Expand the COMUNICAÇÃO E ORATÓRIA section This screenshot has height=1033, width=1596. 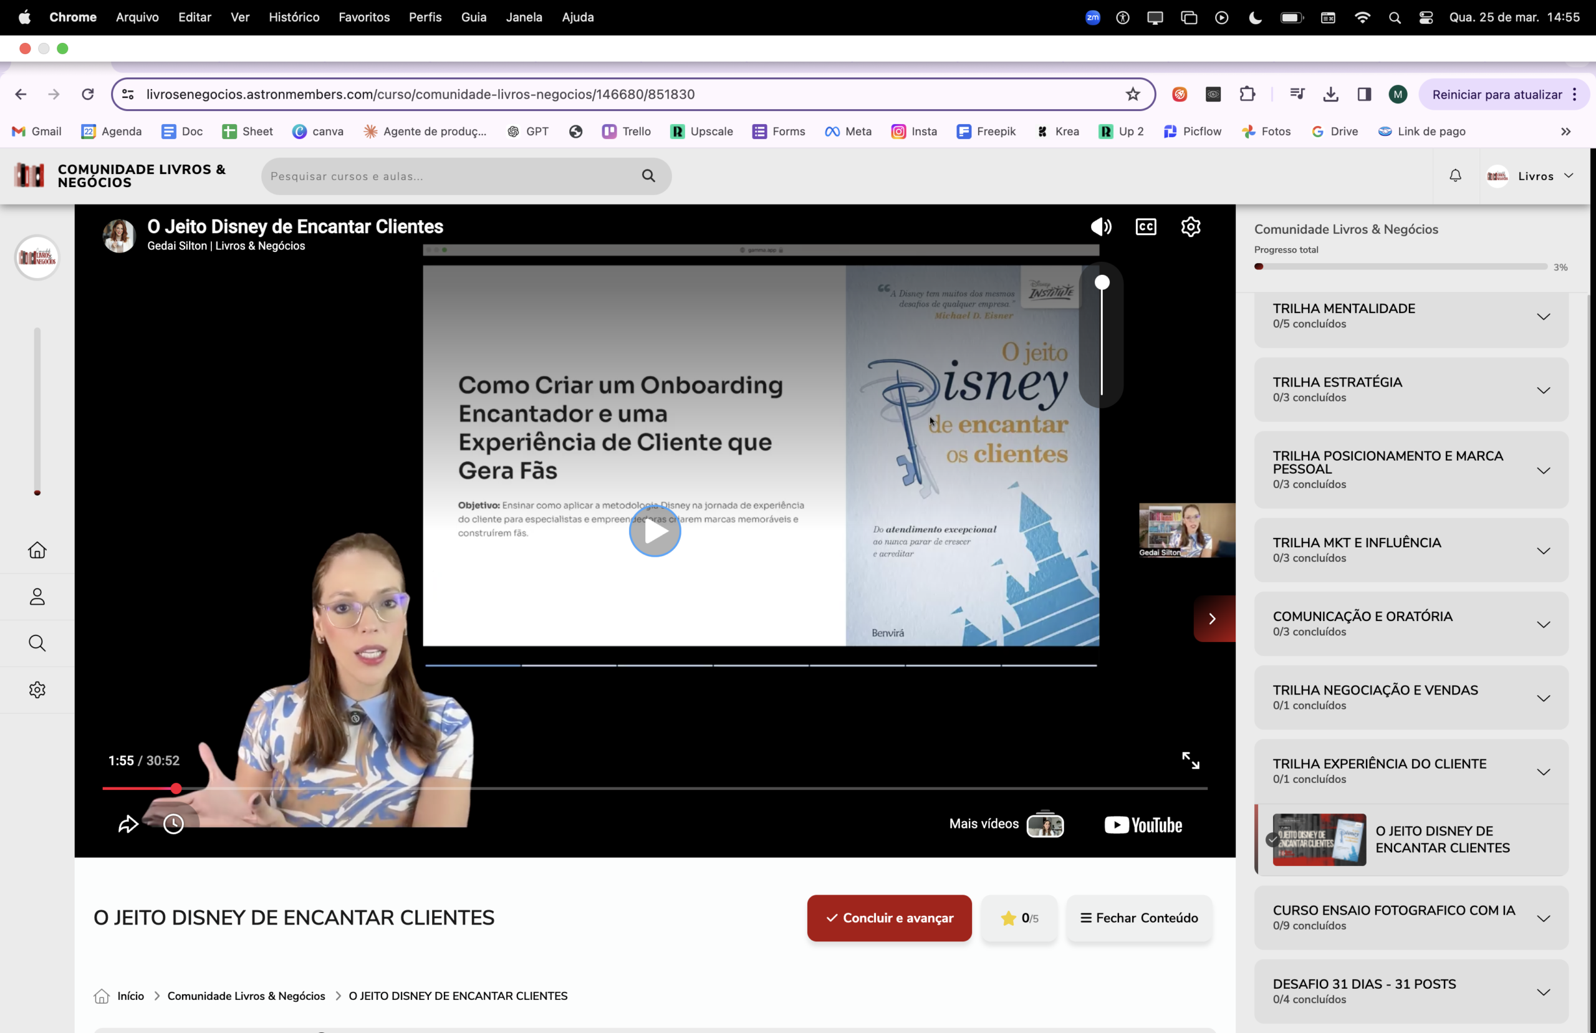pos(1411,624)
